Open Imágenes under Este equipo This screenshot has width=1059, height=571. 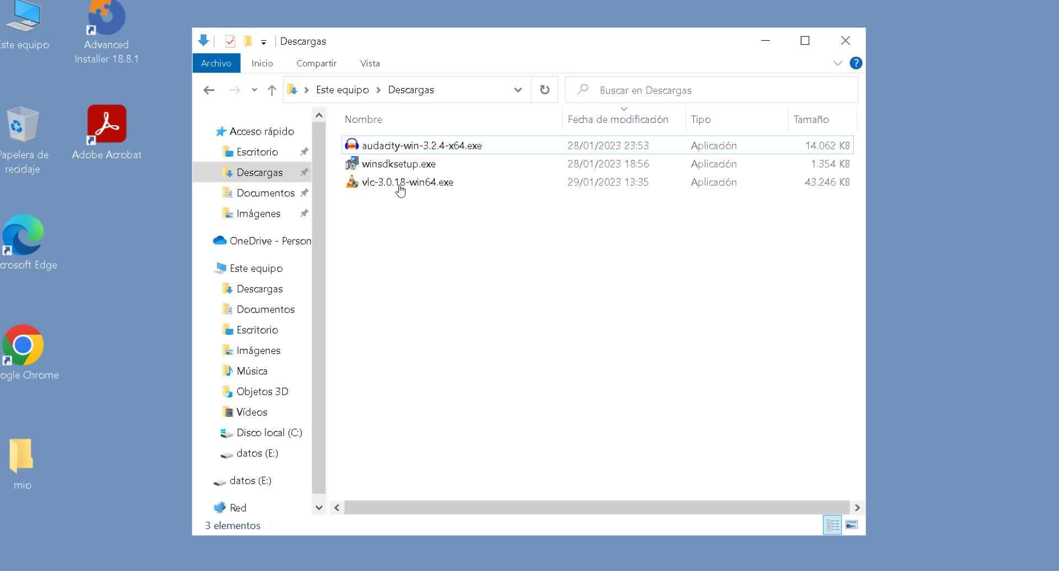coord(251,351)
